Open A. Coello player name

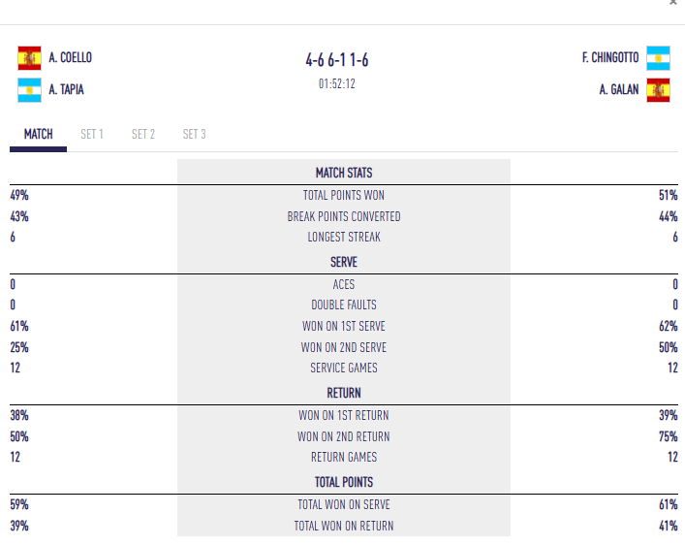click(70, 58)
